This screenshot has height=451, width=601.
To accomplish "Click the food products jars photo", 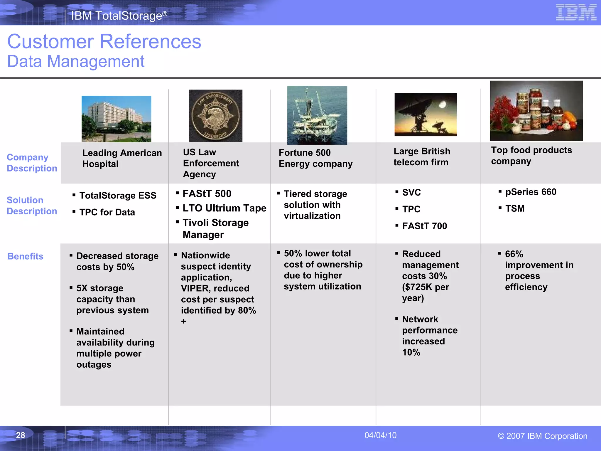I will point(536,111).
